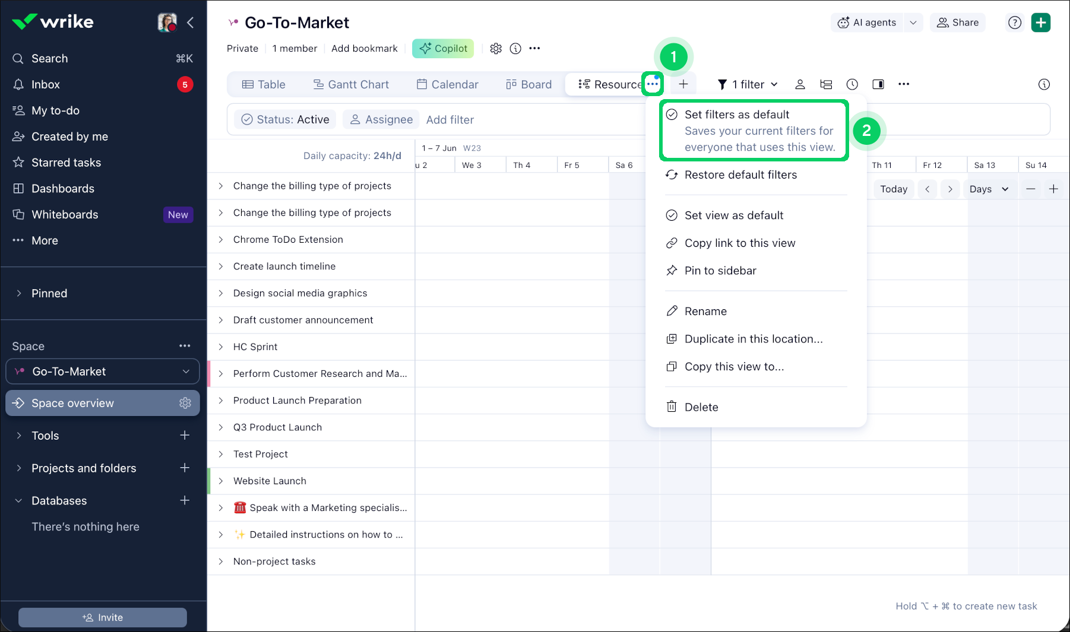Viewport: 1070px width, 632px height.
Task: Click Add filter field
Action: point(449,120)
